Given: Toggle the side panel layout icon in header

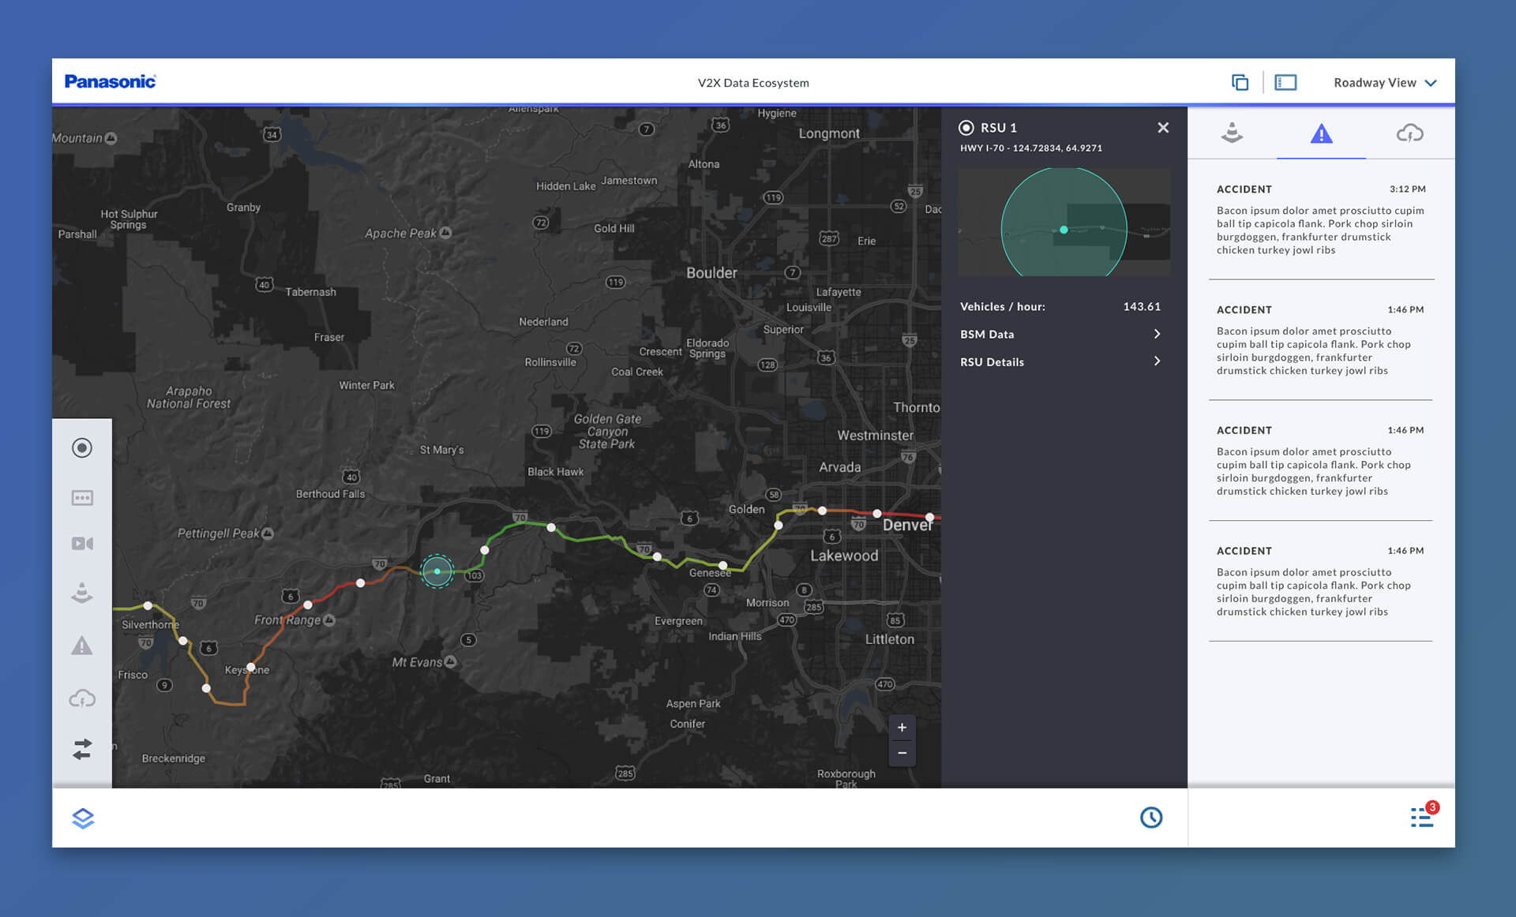Looking at the screenshot, I should coord(1285,82).
